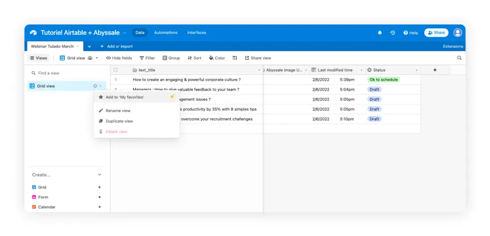Select Grid view in sidebar

(67, 86)
